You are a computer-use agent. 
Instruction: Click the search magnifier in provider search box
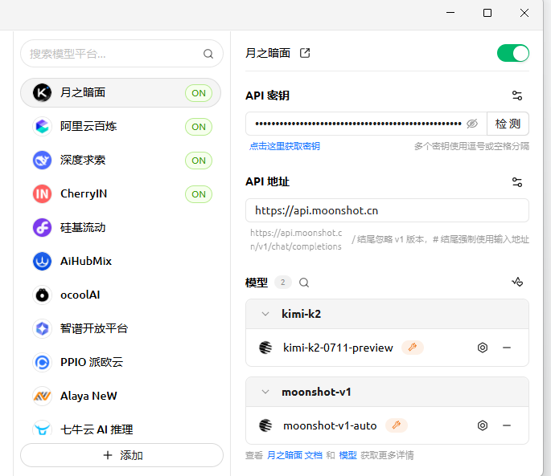click(208, 54)
